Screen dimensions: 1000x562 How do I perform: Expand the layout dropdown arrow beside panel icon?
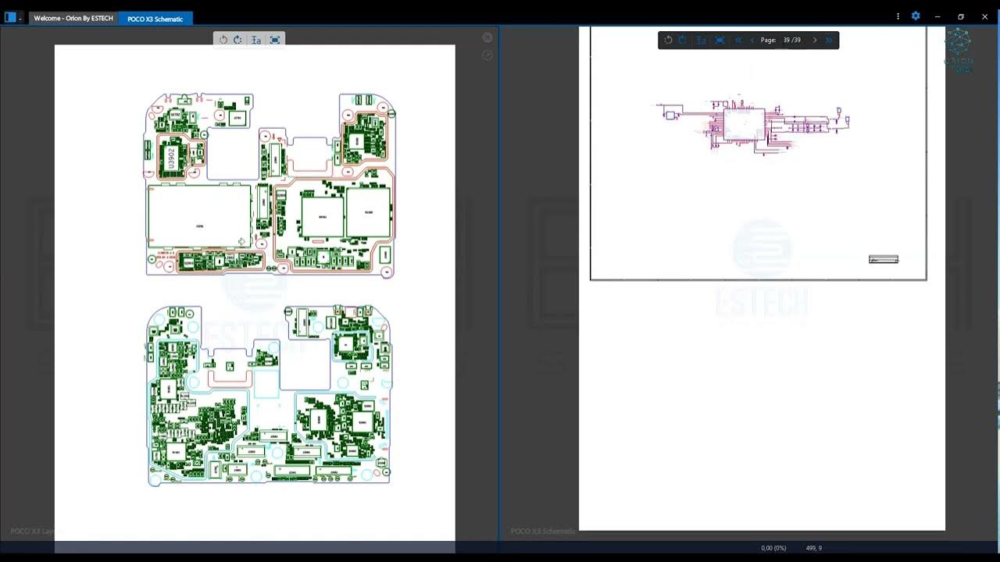tap(20, 18)
